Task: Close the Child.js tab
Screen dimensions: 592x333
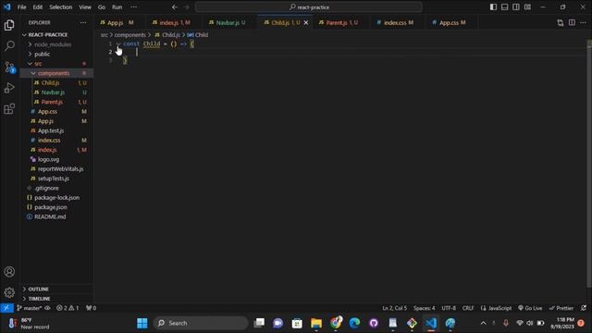Action: click(306, 22)
